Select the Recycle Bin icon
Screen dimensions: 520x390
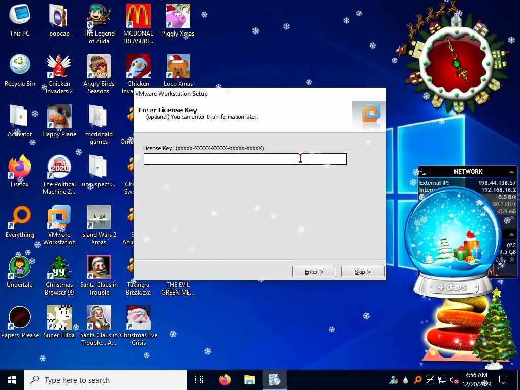coord(20,70)
